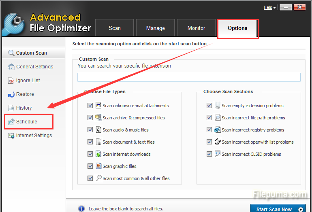
Task: Click the Internet Settings icon
Action: 11,136
